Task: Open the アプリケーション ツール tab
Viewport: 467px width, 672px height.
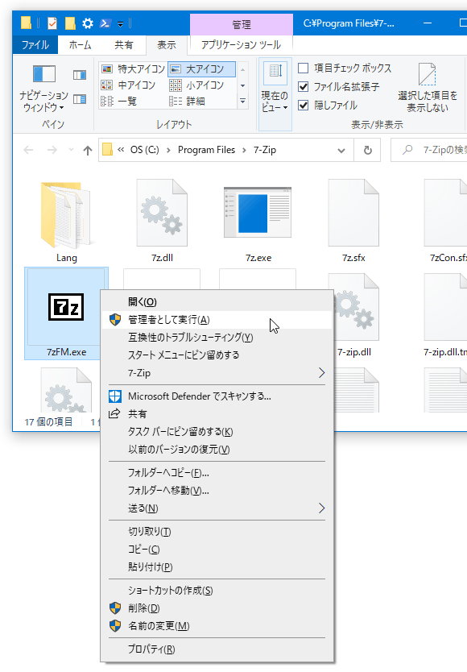Action: click(x=242, y=44)
